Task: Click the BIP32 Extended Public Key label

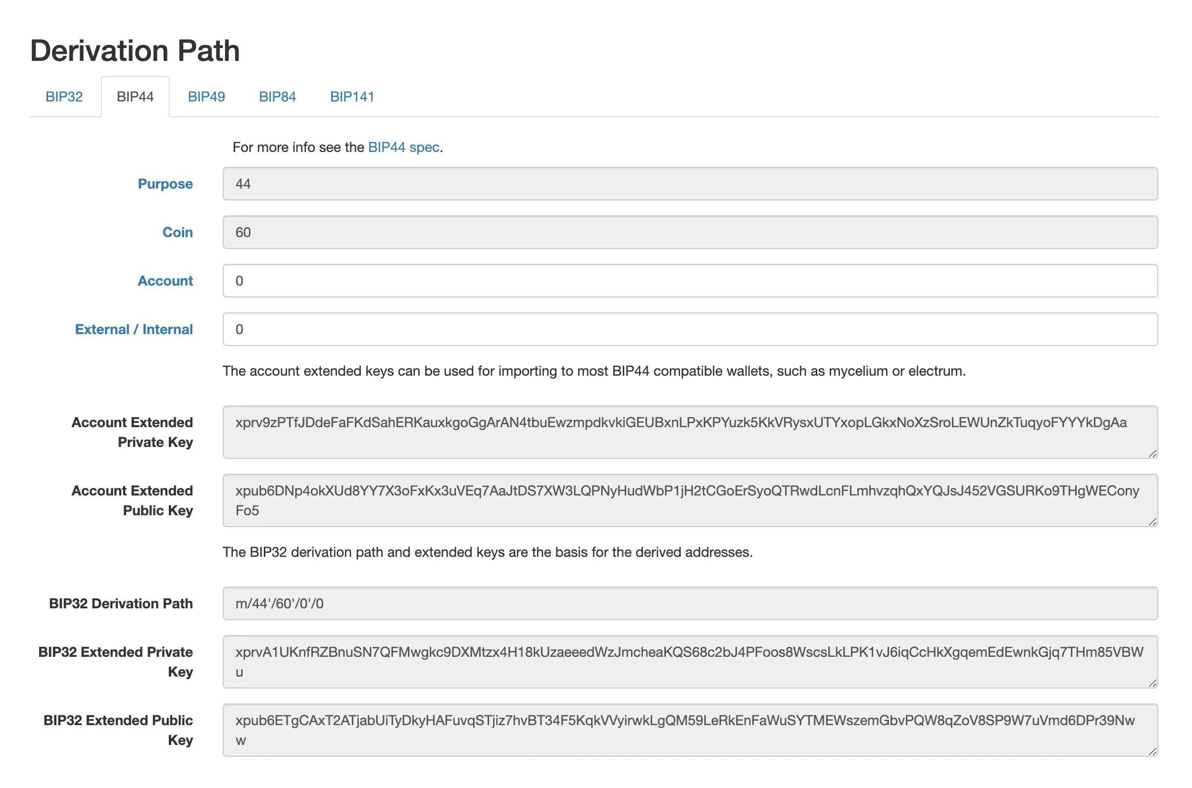Action: pyautogui.click(x=119, y=730)
